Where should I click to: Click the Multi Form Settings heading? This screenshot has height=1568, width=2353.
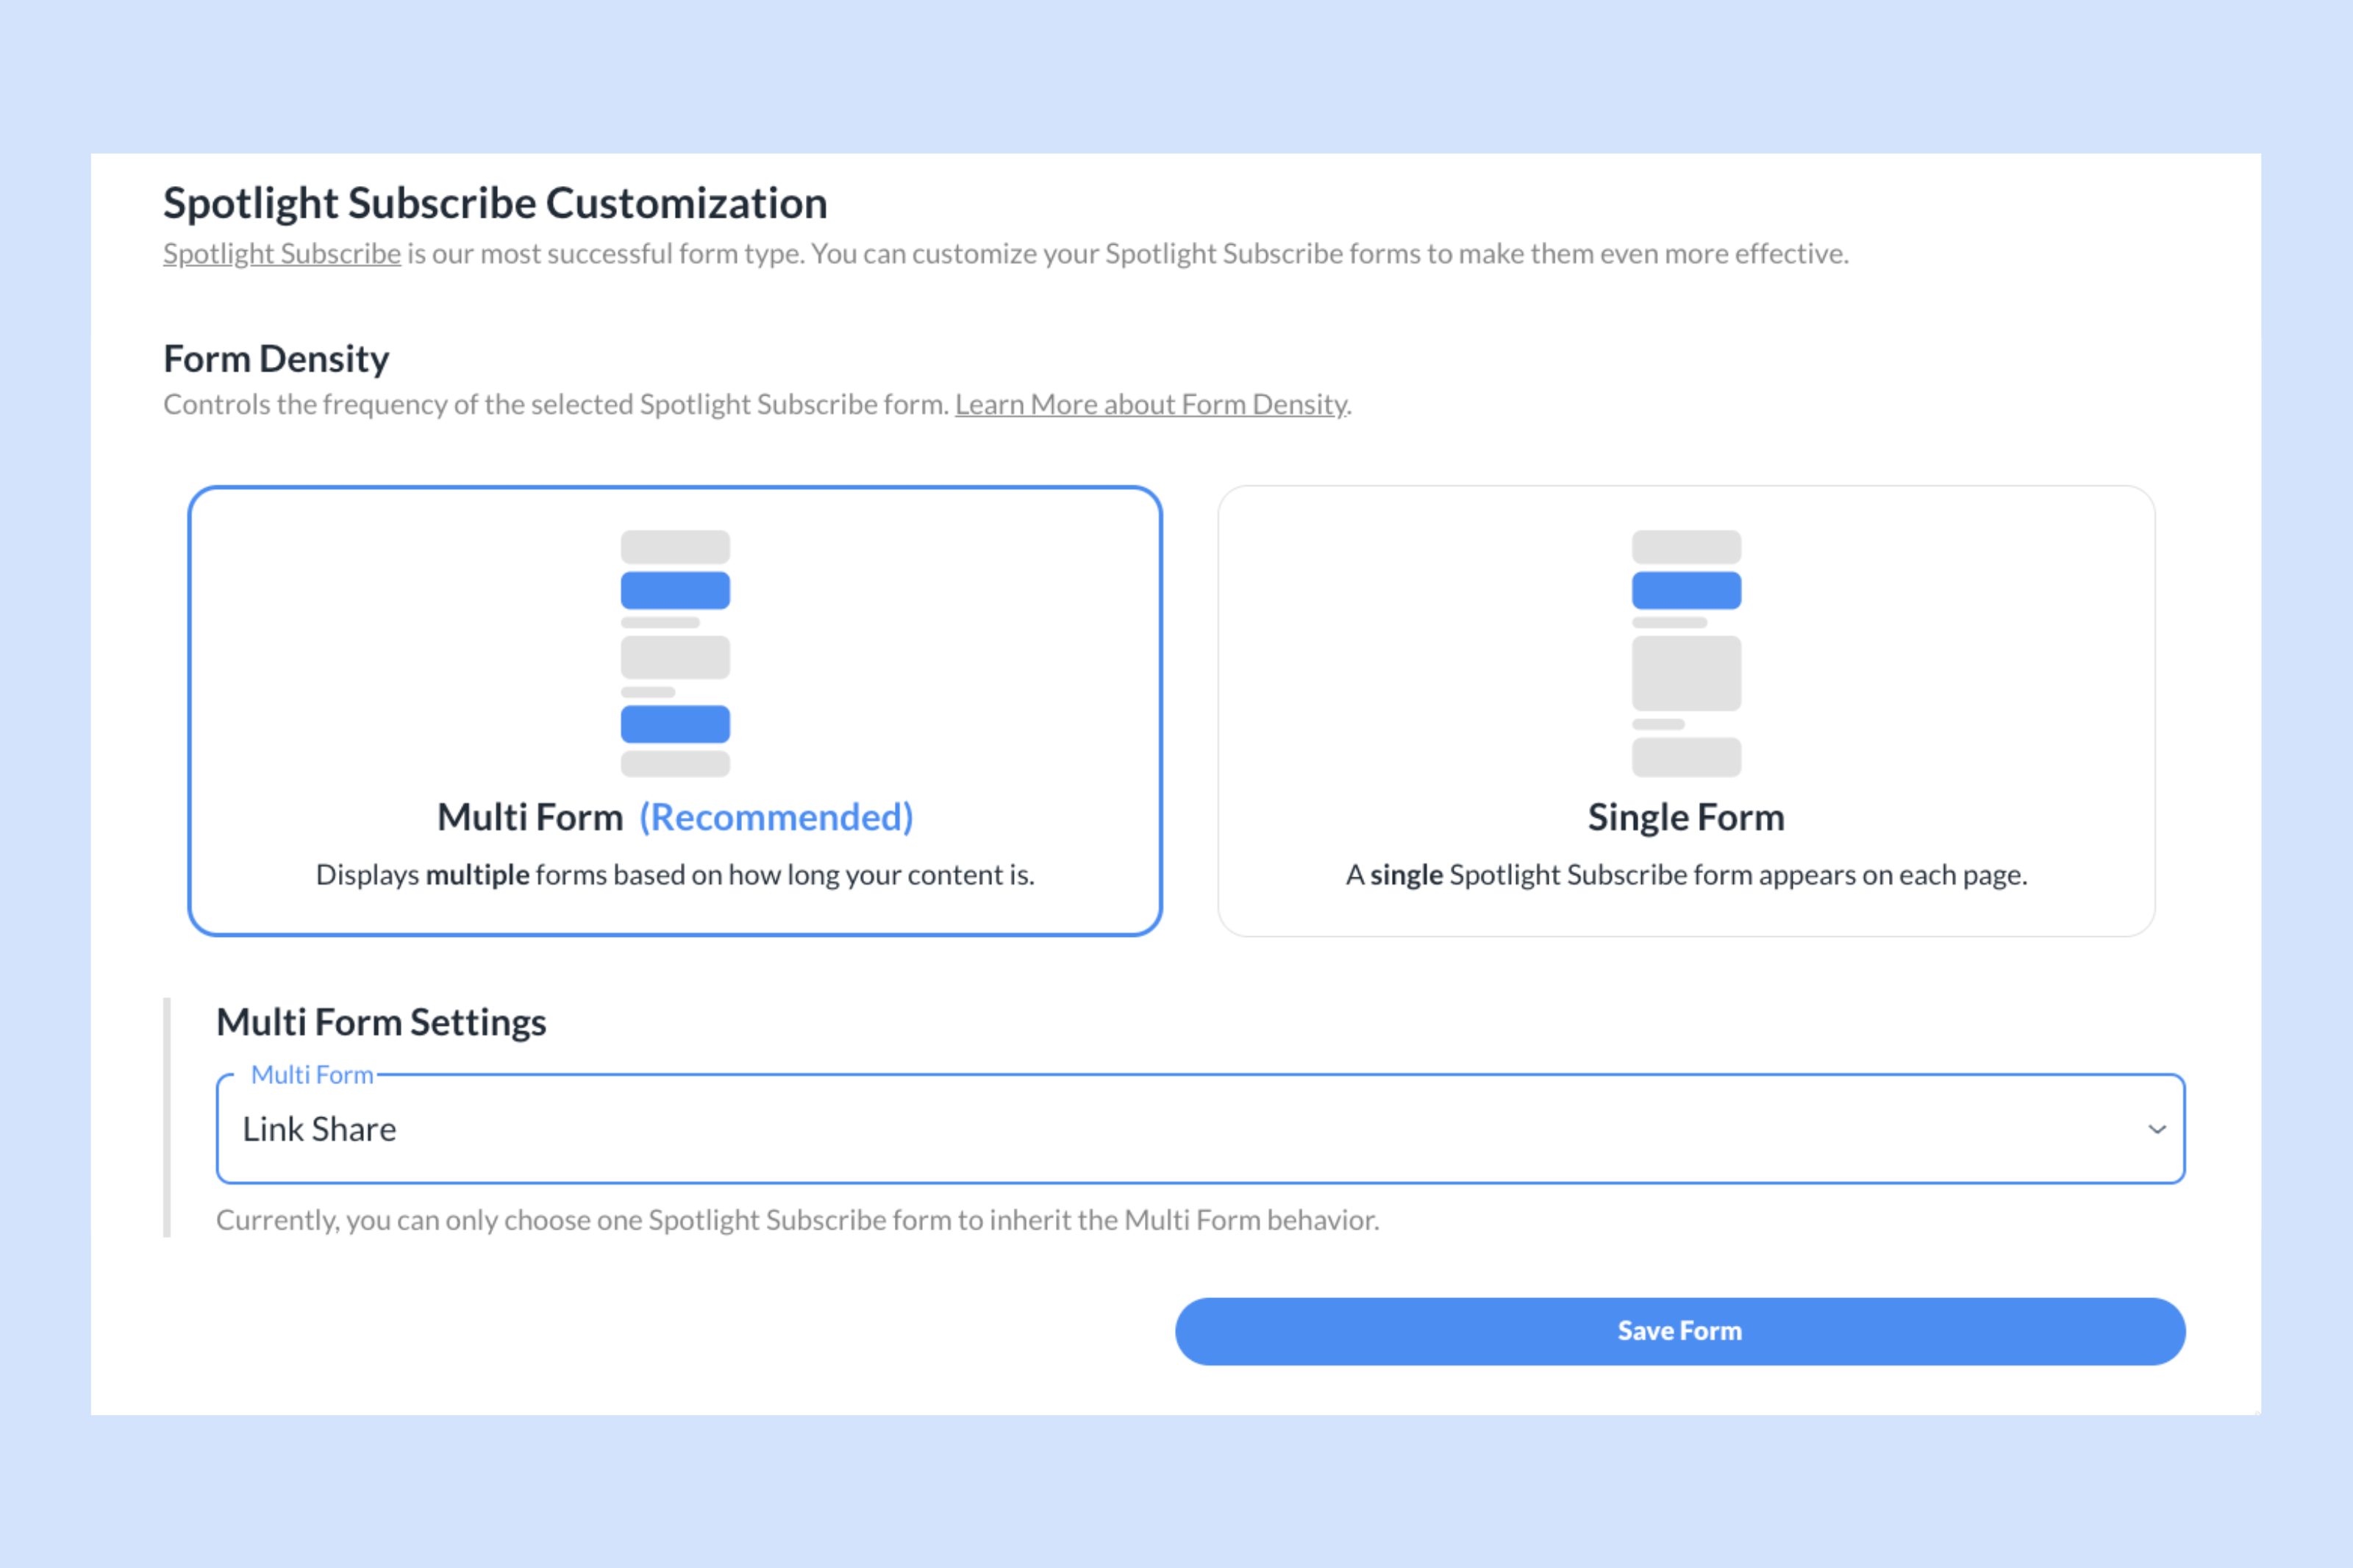(x=381, y=1021)
